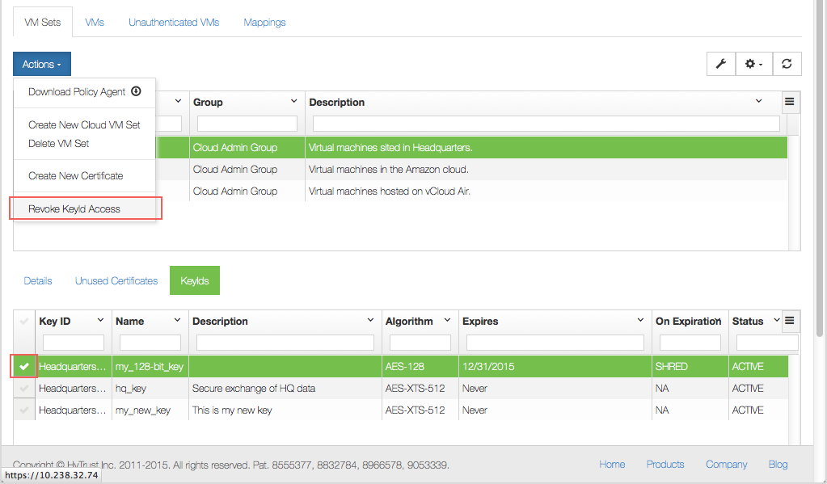Viewport: 827px width, 484px height.
Task: Open the KeyIds table column menu icon
Action: [x=789, y=320]
